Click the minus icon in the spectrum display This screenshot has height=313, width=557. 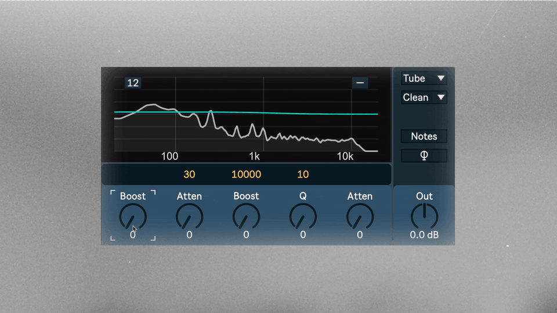(360, 83)
